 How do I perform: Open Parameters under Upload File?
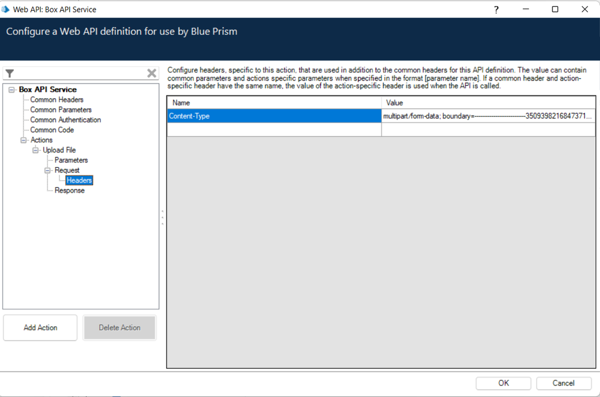71,160
